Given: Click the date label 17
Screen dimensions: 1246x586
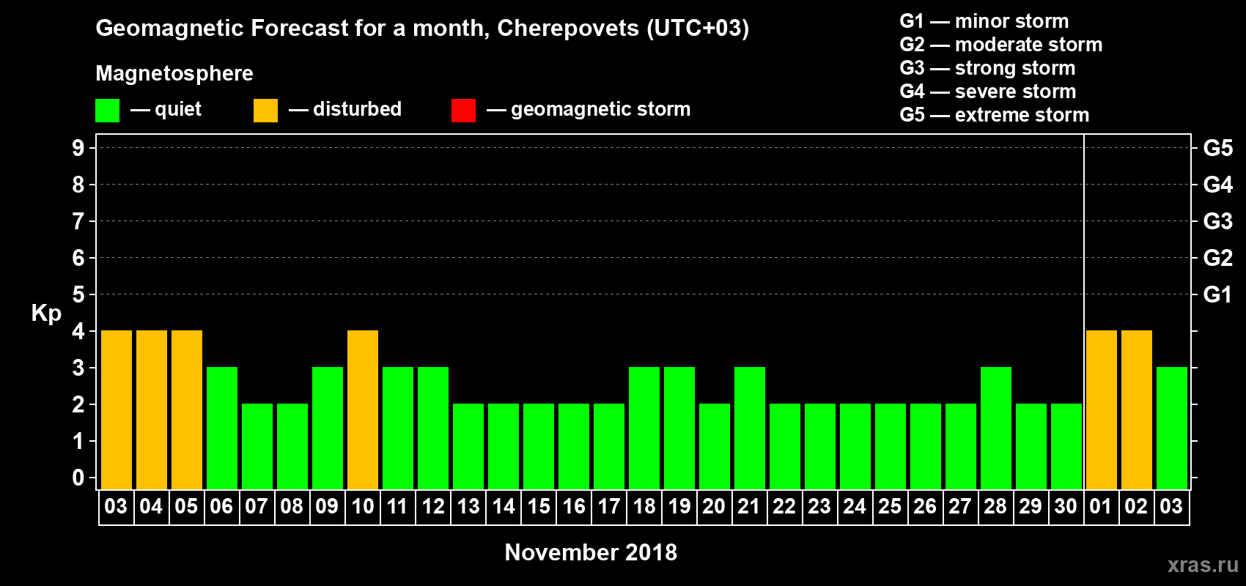Looking at the screenshot, I should pyautogui.click(x=608, y=506).
